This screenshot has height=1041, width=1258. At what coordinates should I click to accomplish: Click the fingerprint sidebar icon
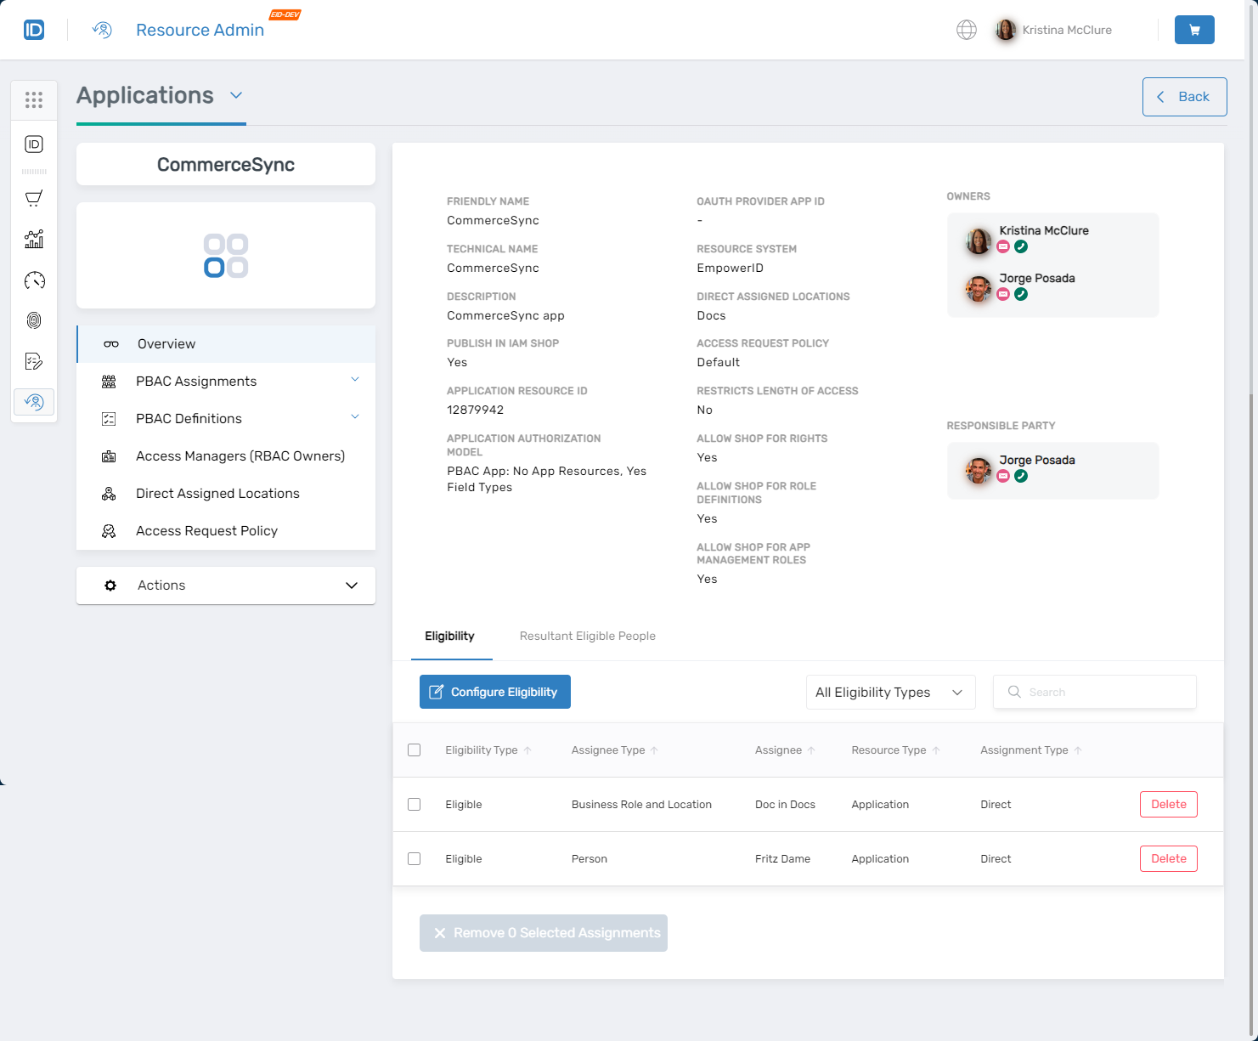(34, 320)
